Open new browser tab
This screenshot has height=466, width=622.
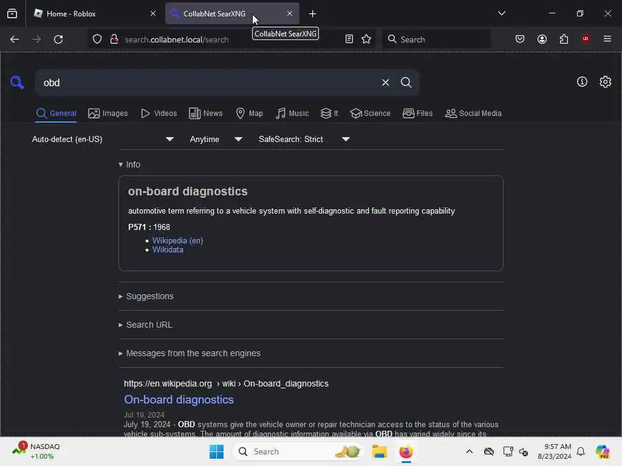312,14
